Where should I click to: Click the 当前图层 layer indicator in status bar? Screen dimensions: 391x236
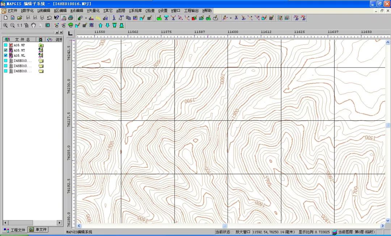point(354,232)
